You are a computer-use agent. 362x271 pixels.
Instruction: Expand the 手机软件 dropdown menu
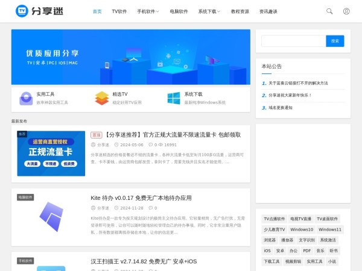click(148, 11)
